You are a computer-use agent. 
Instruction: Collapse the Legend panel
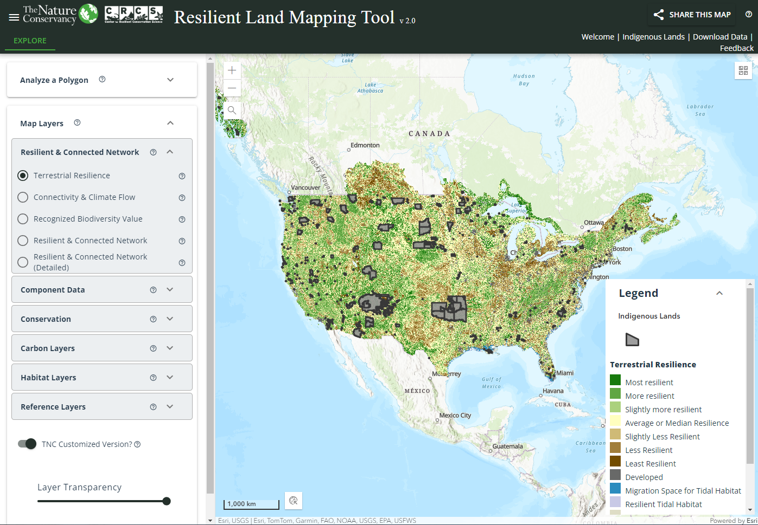click(719, 293)
